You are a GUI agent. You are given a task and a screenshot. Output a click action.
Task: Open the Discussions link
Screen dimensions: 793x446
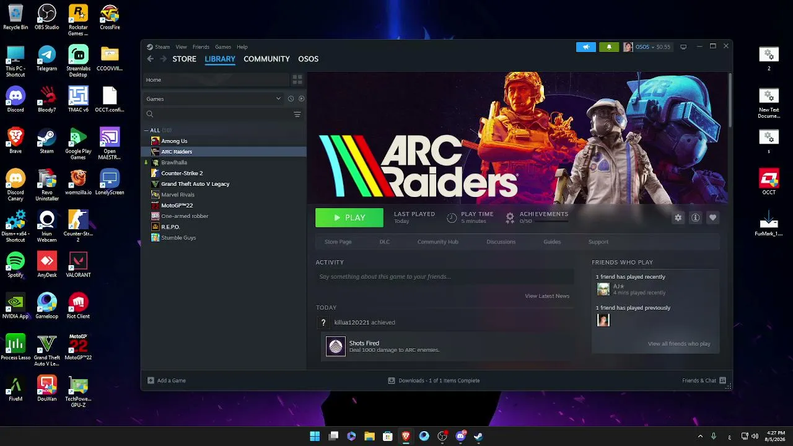(x=501, y=242)
